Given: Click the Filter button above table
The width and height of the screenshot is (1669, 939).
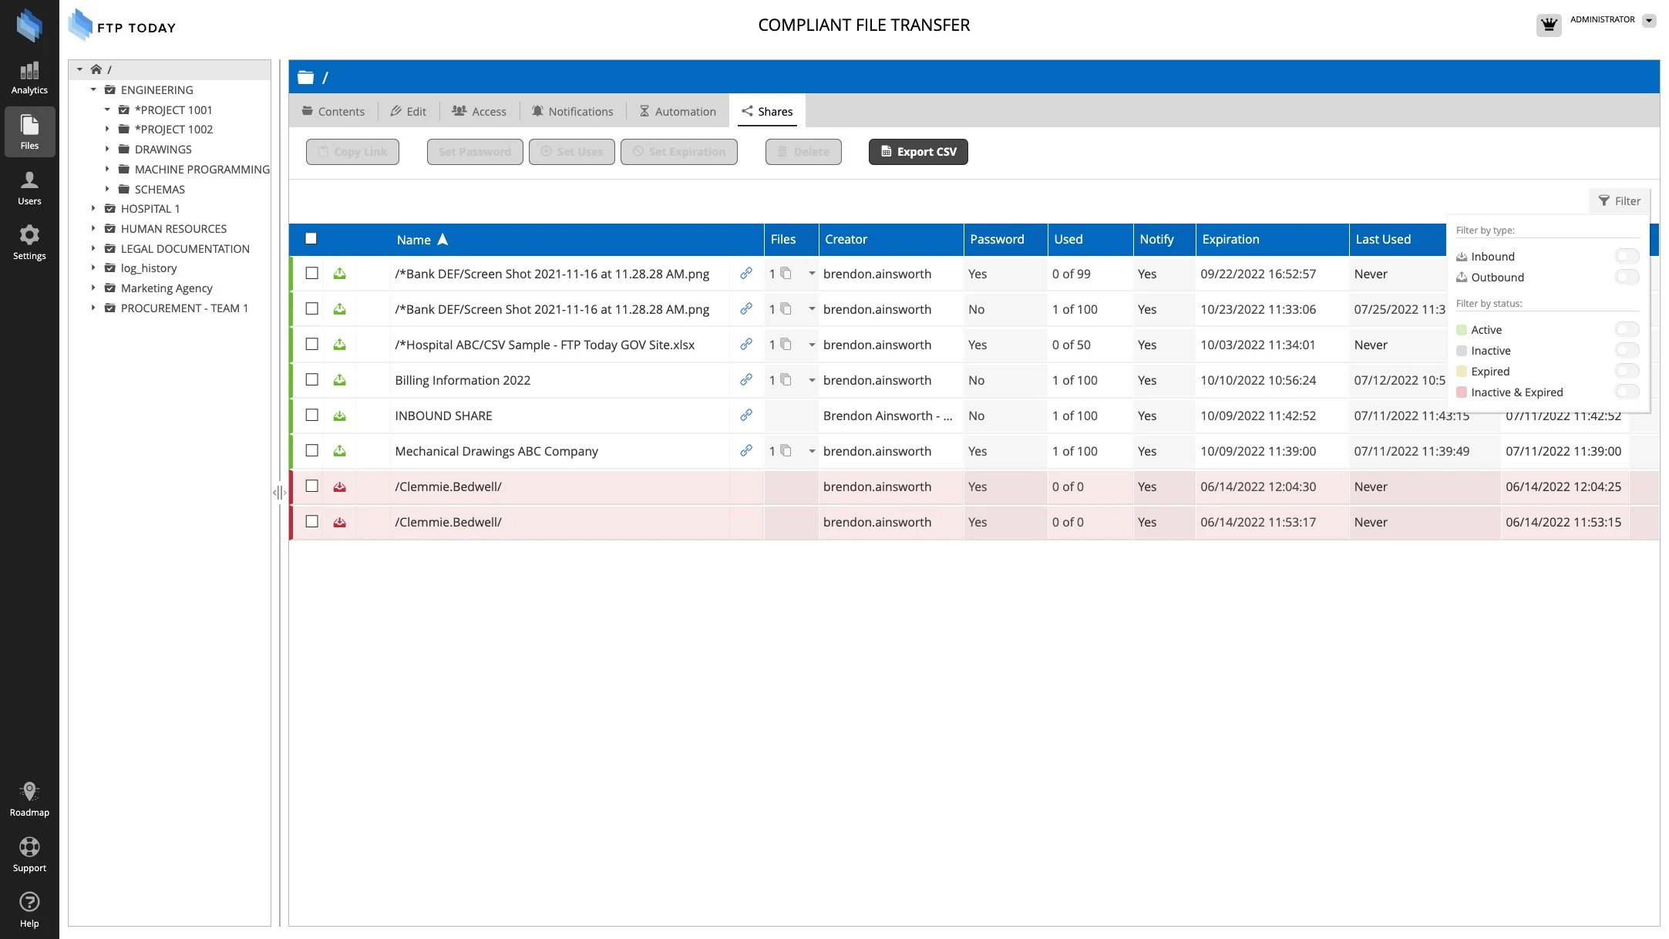Looking at the screenshot, I should click(x=1619, y=201).
